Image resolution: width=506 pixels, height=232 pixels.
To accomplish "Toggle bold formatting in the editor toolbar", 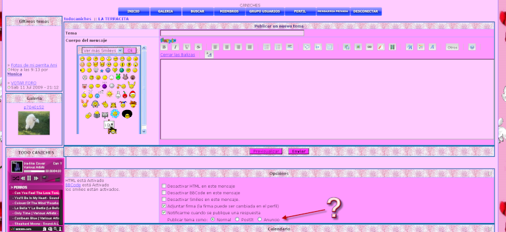I will 164,47.
